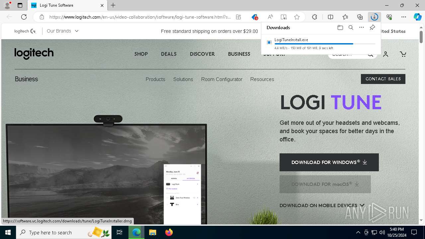Click the Edge profile icon
The width and height of the screenshot is (425, 239).
[x=7, y=5]
